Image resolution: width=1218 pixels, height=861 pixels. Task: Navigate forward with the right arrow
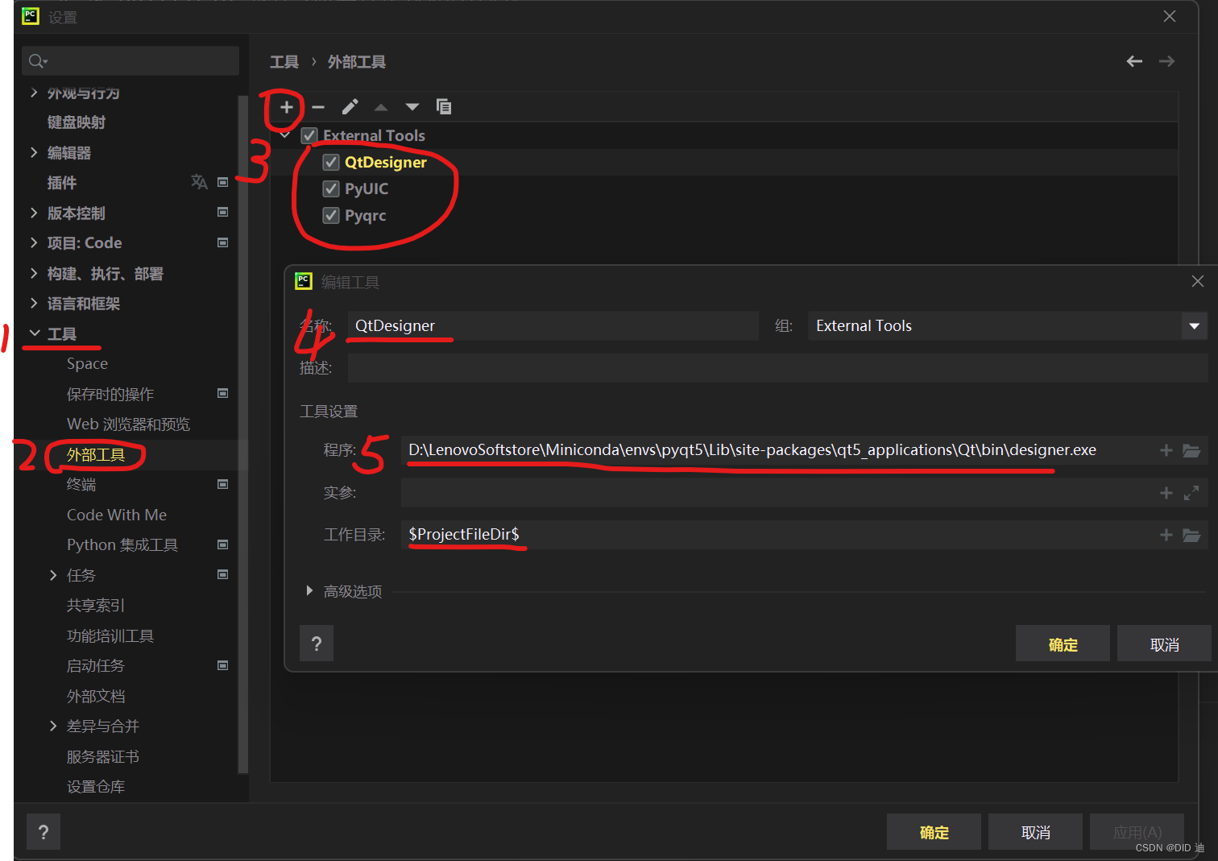pos(1166,61)
